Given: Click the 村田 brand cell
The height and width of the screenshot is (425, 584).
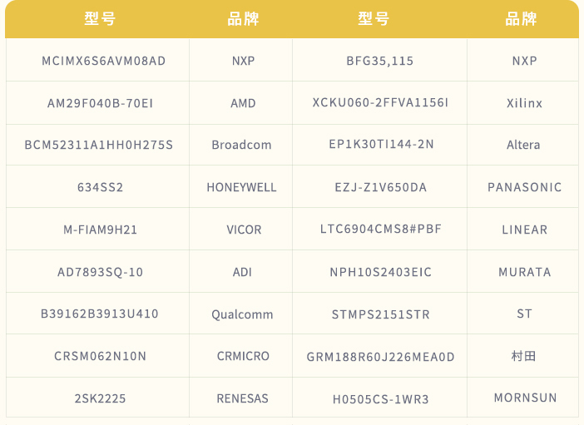Looking at the screenshot, I should tap(524, 356).
